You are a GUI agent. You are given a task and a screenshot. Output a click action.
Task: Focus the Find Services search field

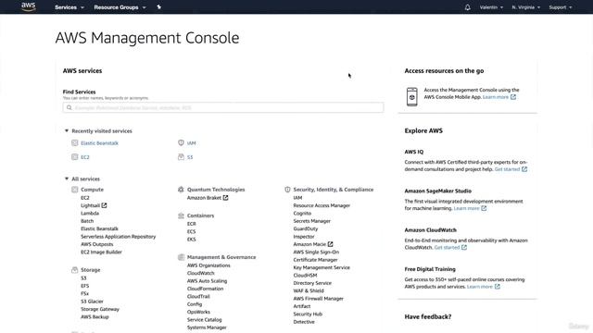pyautogui.click(x=223, y=107)
